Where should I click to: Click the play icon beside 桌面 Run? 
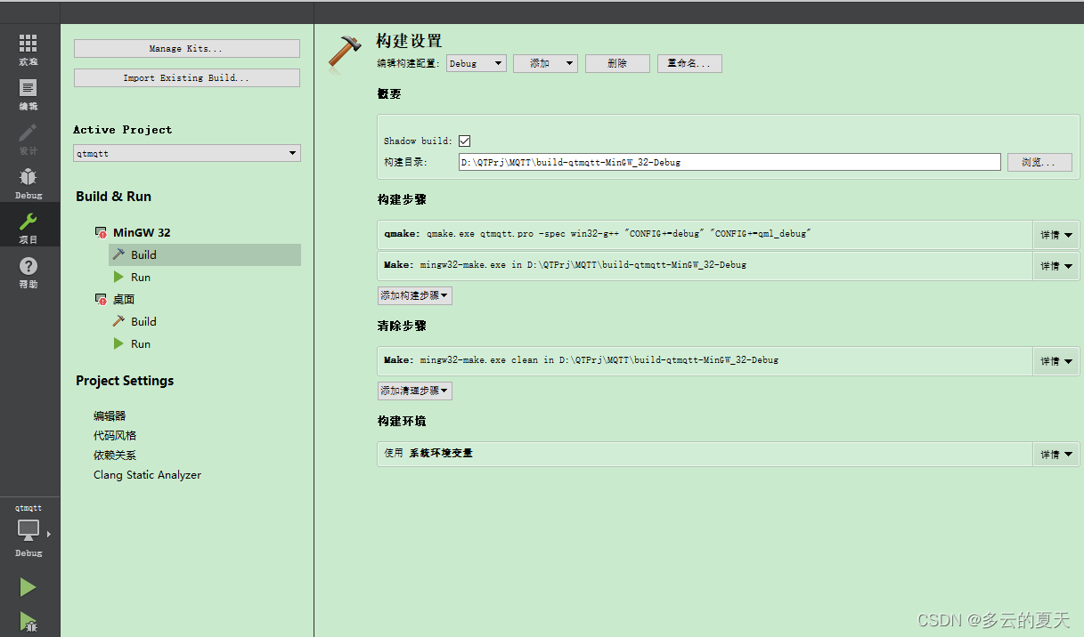[x=118, y=343]
